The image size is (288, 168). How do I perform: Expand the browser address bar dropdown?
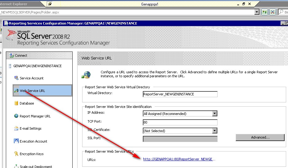257,12
